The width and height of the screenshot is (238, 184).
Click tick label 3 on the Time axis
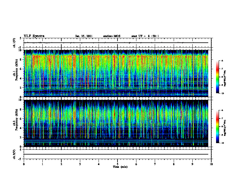pos(80,164)
